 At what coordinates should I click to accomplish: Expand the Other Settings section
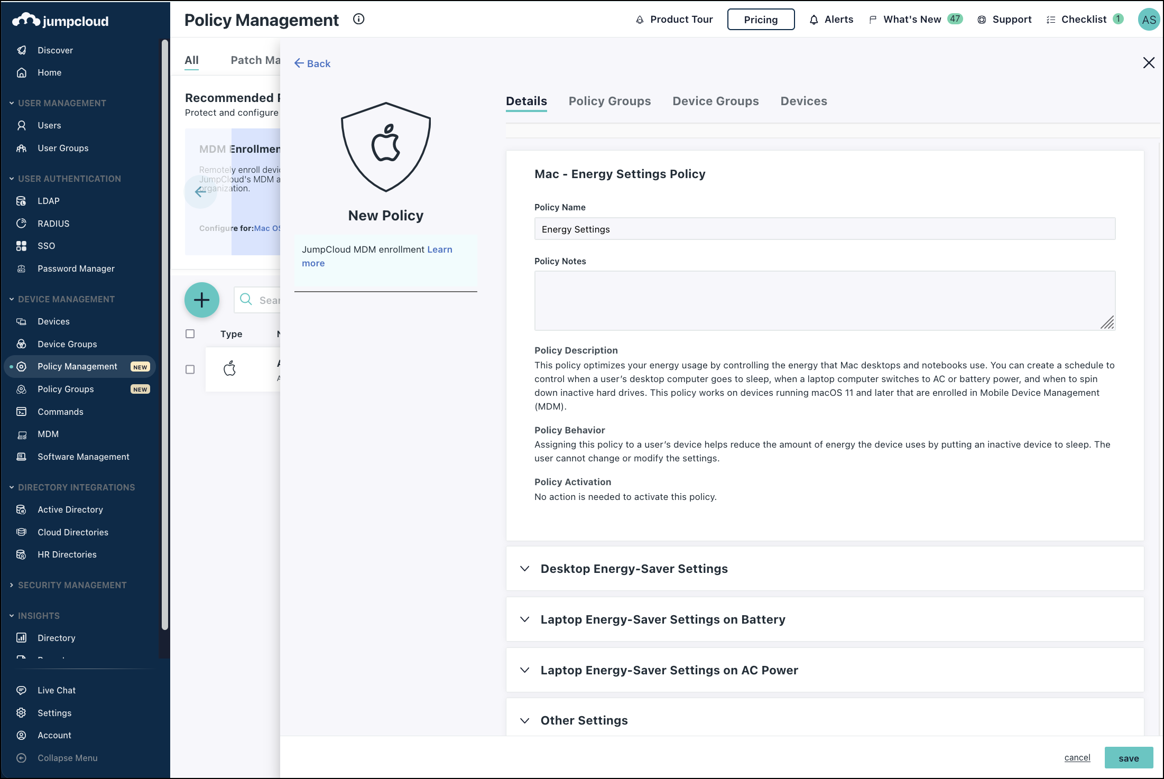584,720
